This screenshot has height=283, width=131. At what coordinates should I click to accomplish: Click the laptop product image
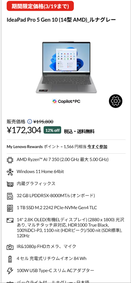66,67
